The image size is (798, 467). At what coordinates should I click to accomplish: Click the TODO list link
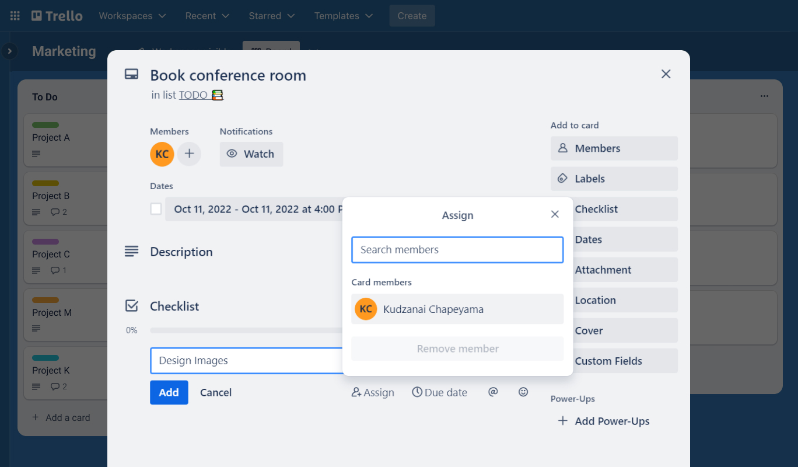click(193, 95)
